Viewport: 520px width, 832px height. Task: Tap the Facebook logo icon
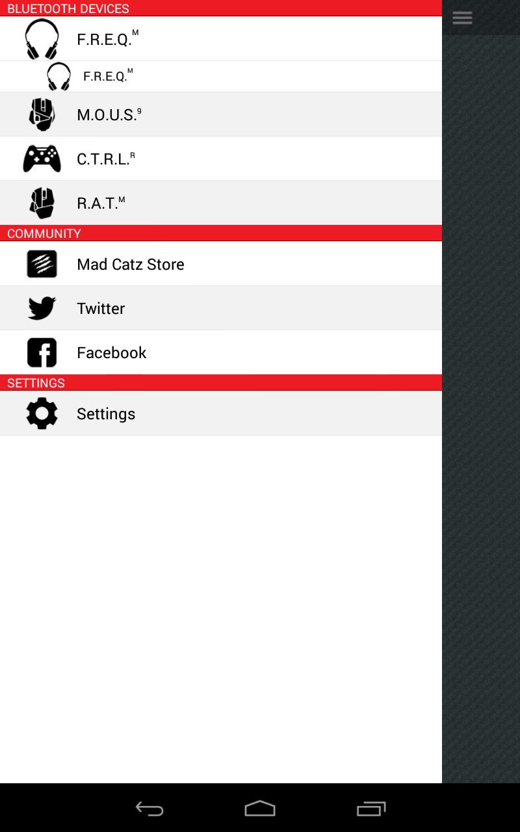[42, 352]
